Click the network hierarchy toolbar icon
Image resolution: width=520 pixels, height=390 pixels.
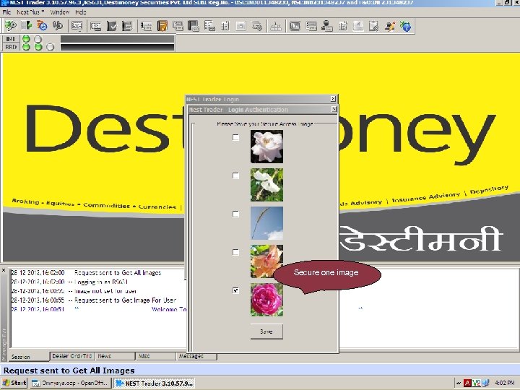pyautogui.click(x=276, y=26)
